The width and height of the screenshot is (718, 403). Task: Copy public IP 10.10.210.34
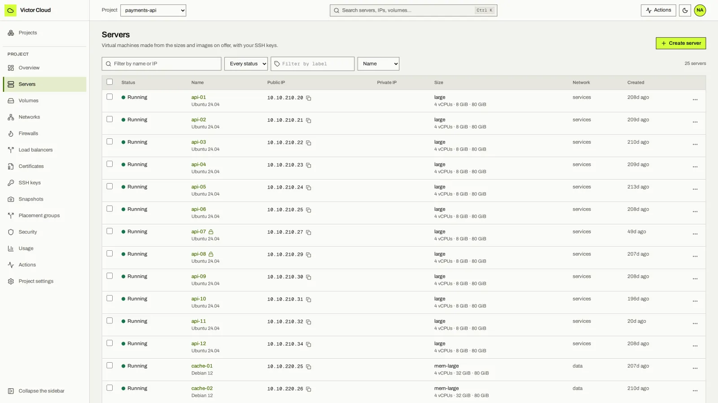[308, 344]
